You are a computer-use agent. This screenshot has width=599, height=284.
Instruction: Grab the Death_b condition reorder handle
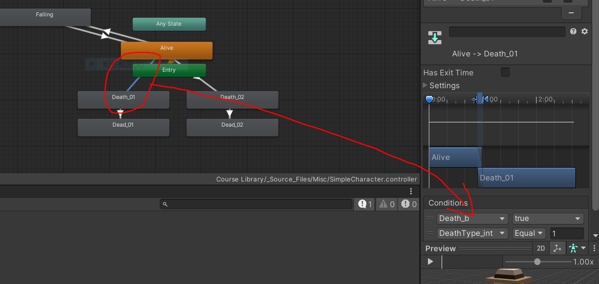pos(430,218)
